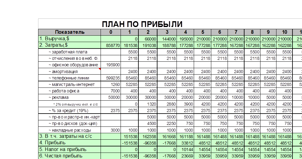The image size is (302, 159).
Task: Click the cost-price cell 161188
Action: [x=185, y=137]
